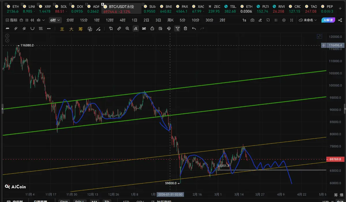The width and height of the screenshot is (346, 202).
Task: Open more drawing tools ellipsis menu
Action: pos(49,29)
